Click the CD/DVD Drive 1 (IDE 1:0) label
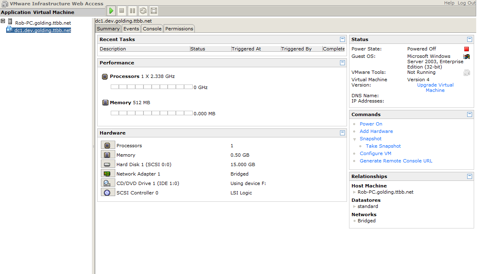The height and width of the screenshot is (274, 477). (x=148, y=183)
